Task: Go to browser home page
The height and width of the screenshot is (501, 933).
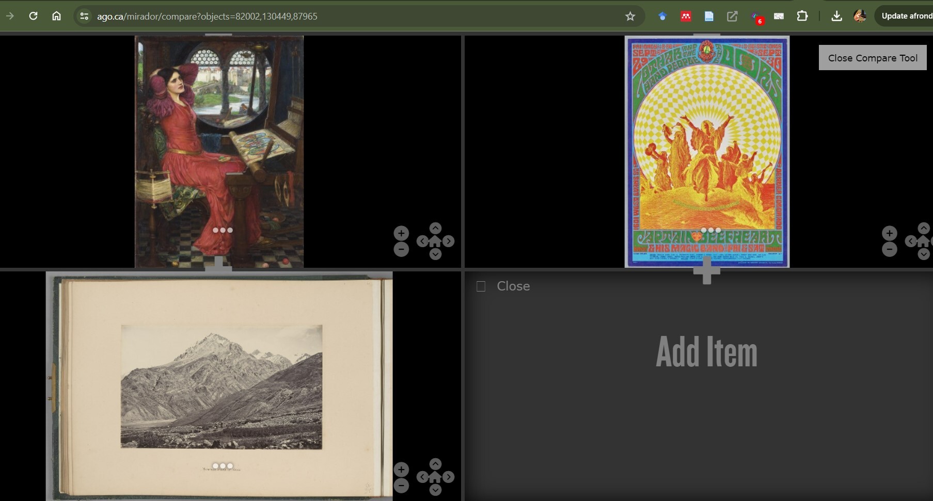Action: click(56, 16)
